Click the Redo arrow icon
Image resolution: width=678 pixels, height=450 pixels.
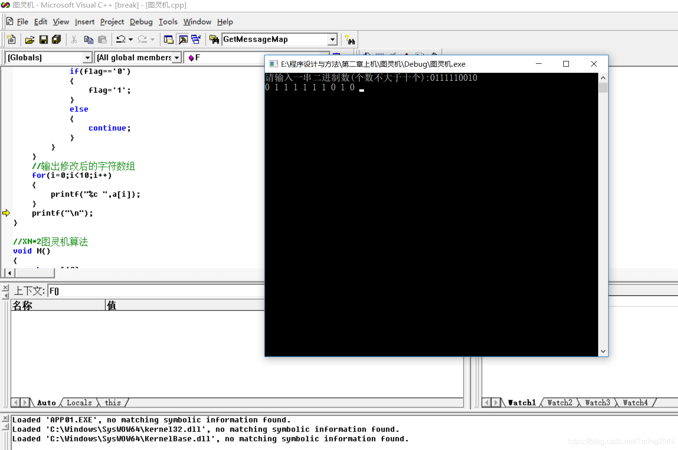tap(142, 40)
